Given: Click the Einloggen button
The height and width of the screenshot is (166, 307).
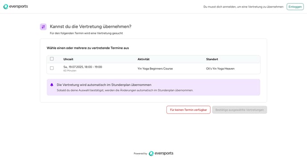Looking at the screenshot, I should (295, 7).
